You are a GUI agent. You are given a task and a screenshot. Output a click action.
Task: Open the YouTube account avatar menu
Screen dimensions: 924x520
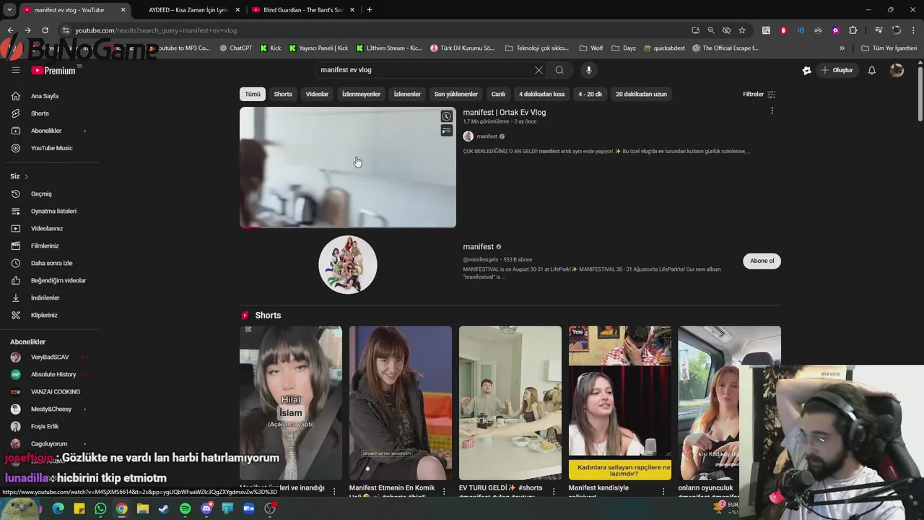897,70
